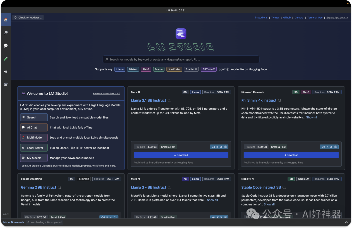Click lmstudio-community publisher on Phi 3 card
The height and width of the screenshot is (228, 352).
271,163
